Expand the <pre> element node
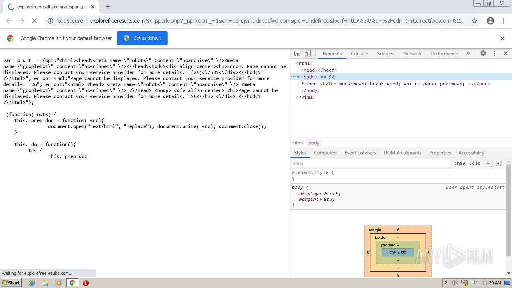 point(303,84)
